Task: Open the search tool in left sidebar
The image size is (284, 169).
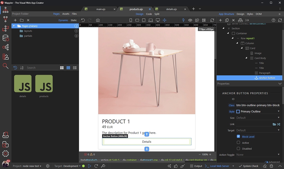Action: (x=5, y=66)
